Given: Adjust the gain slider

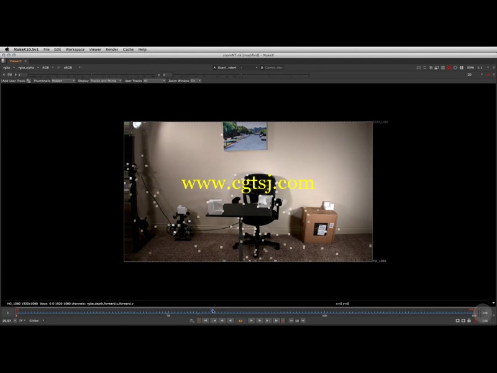Looking at the screenshot, I should point(92,75).
